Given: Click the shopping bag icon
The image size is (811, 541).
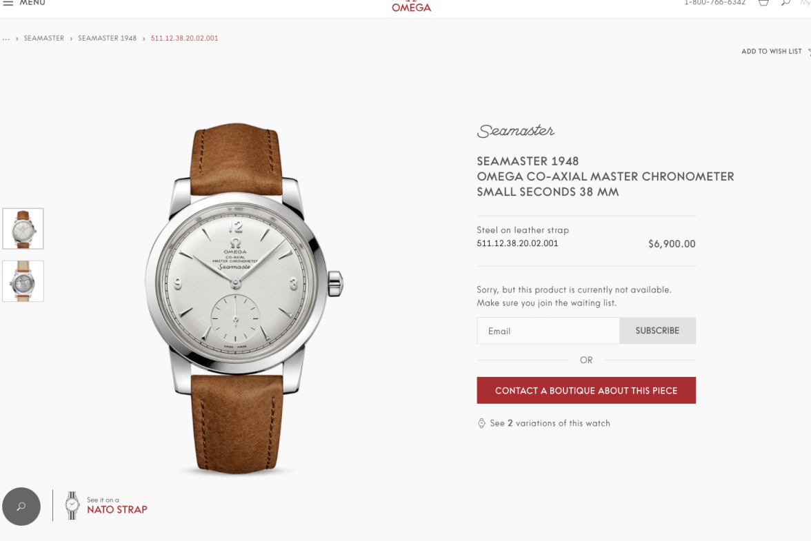Looking at the screenshot, I should (x=763, y=3).
